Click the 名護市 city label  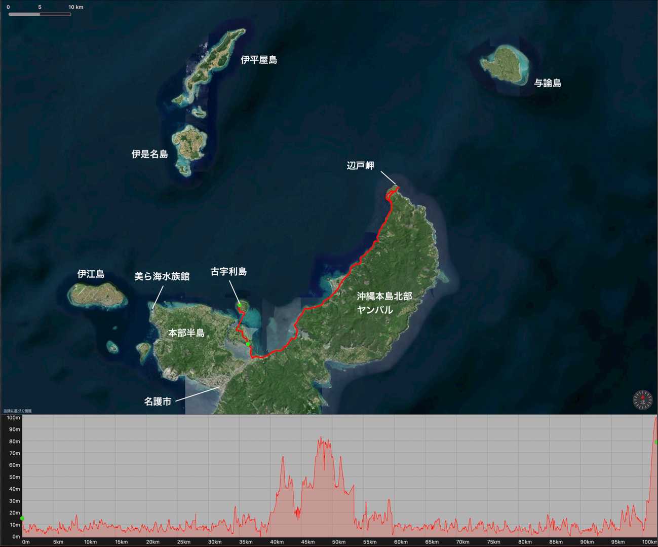click(158, 402)
